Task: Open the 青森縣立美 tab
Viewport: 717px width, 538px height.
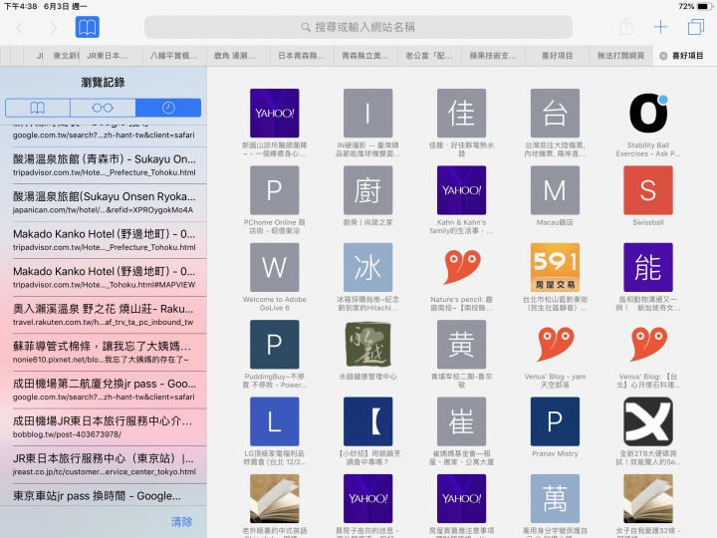Action: [x=364, y=56]
